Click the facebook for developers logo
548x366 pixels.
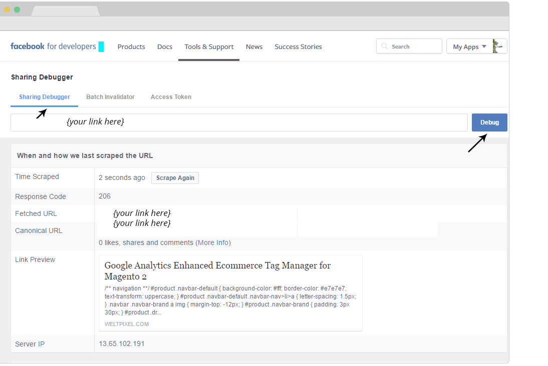click(x=53, y=46)
